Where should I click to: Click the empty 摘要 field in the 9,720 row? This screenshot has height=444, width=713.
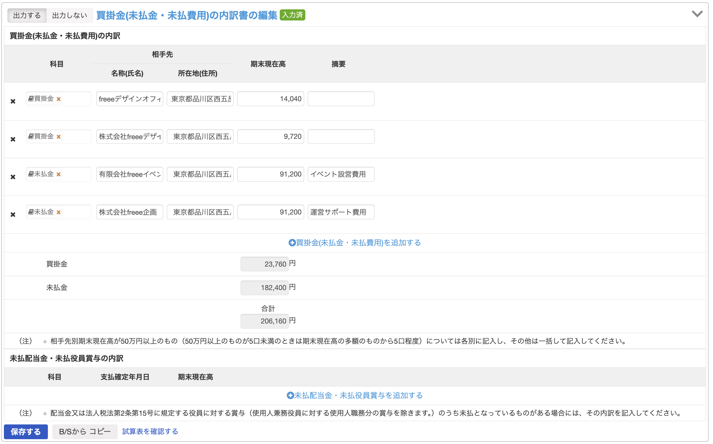pos(341,136)
